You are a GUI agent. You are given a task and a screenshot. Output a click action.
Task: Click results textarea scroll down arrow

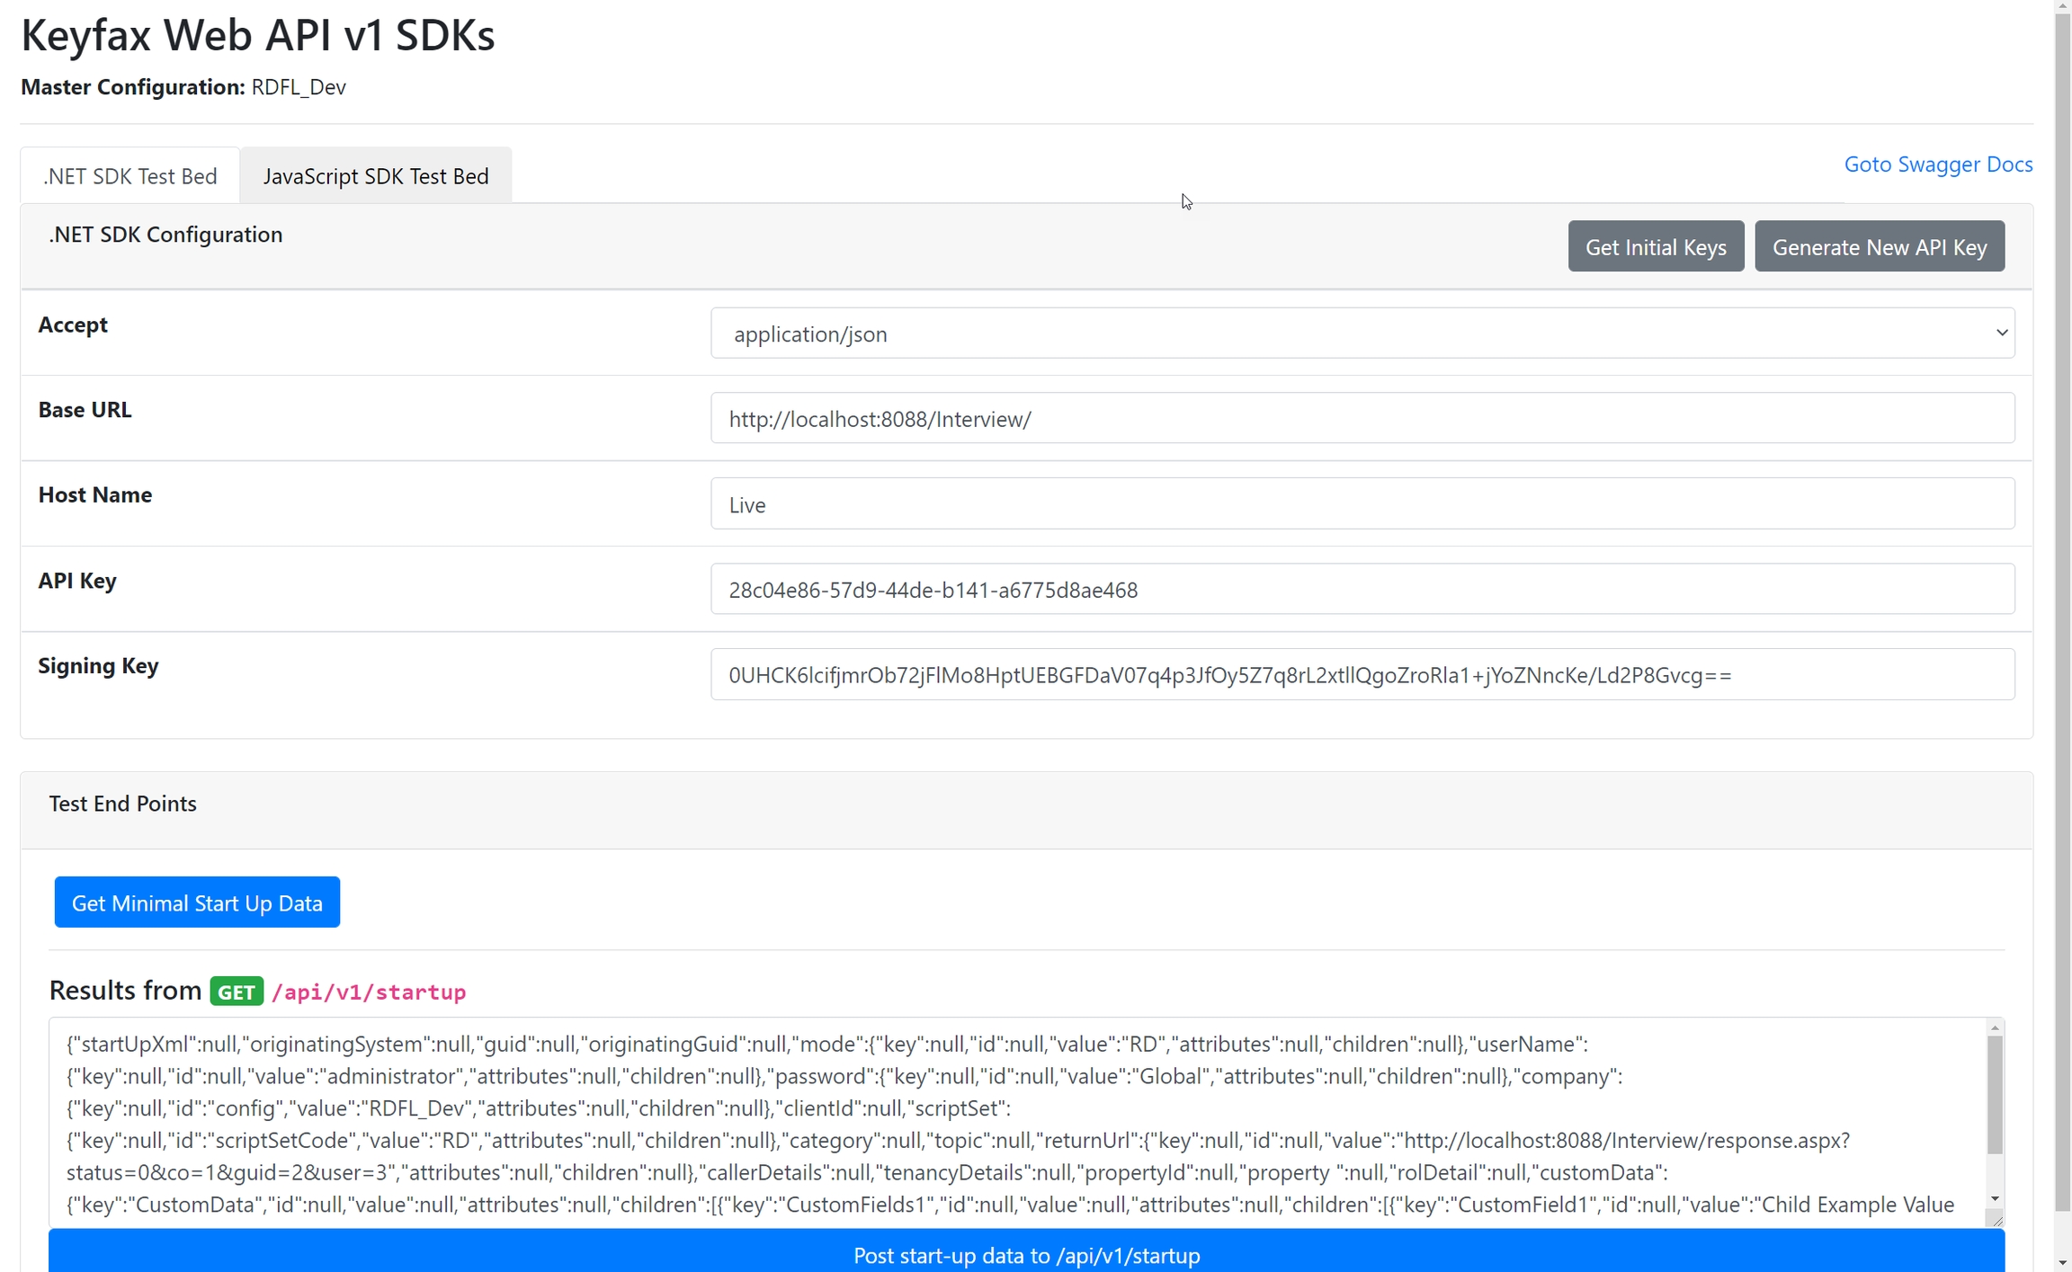point(1995,1198)
